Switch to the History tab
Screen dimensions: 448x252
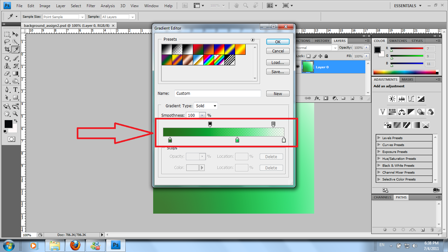coord(322,41)
